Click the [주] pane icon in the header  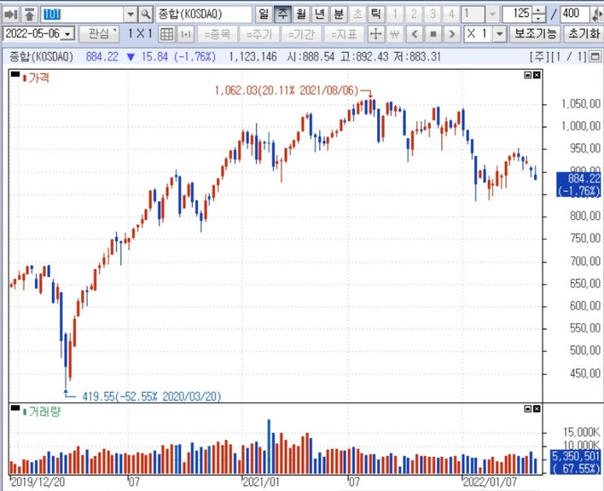click(x=595, y=57)
